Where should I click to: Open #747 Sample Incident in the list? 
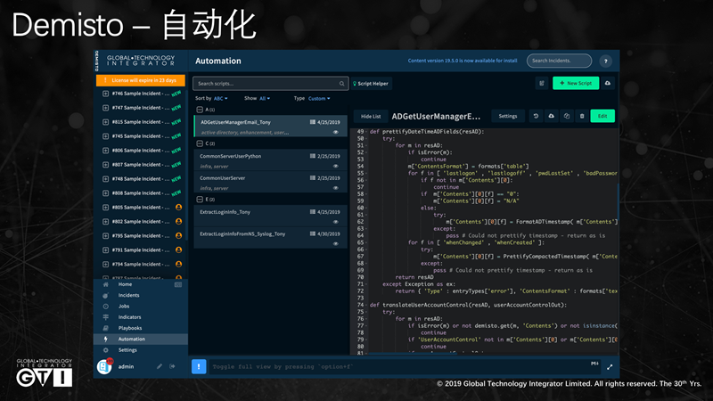(141, 108)
